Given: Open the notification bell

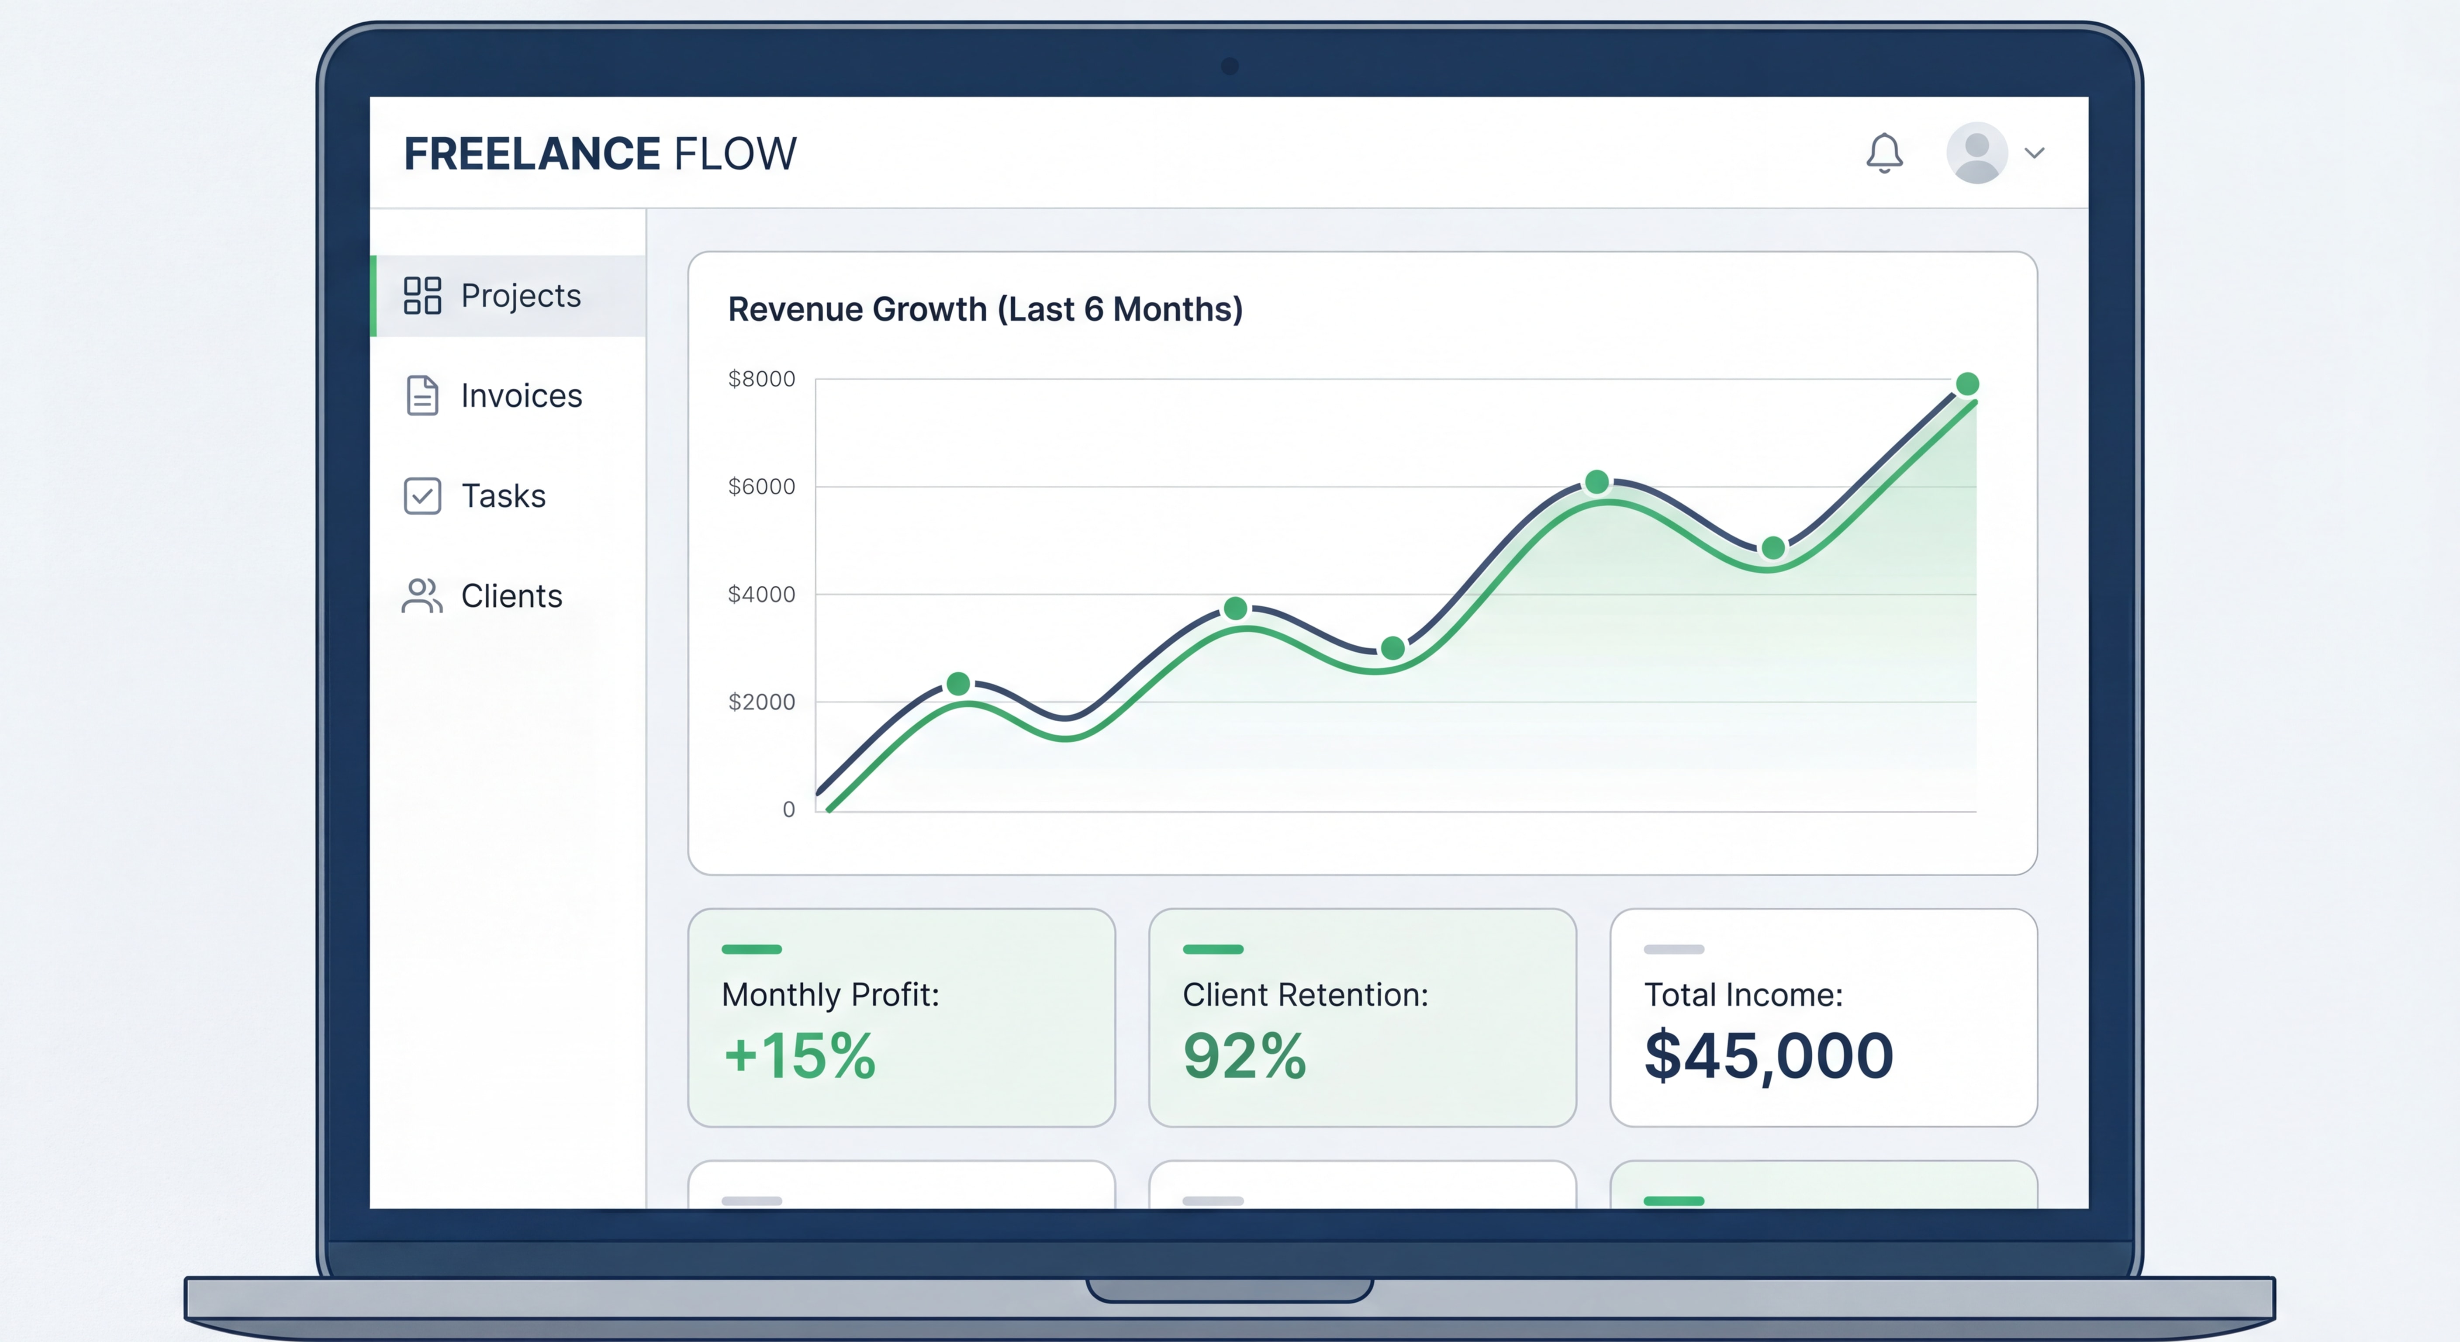Looking at the screenshot, I should click(x=1885, y=153).
